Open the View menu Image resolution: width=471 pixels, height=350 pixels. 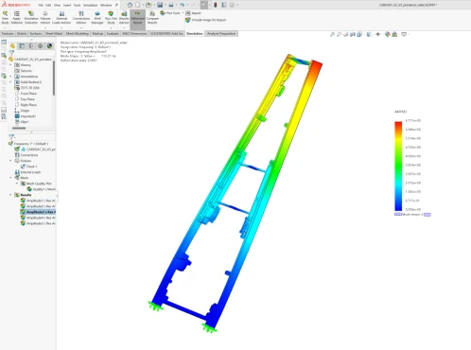coord(57,5)
